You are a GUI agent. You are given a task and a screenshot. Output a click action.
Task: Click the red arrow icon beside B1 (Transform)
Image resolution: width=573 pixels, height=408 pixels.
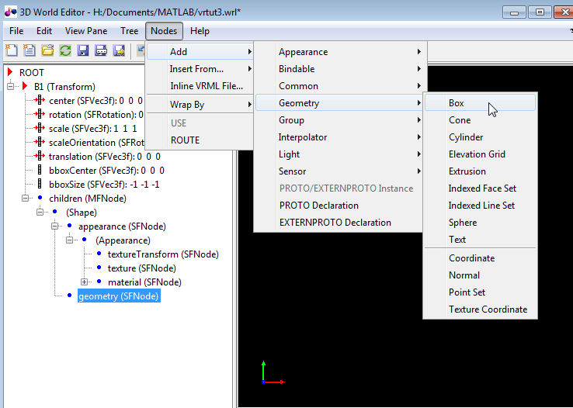click(25, 87)
